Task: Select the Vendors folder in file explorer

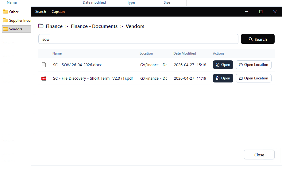Action: [x=15, y=29]
